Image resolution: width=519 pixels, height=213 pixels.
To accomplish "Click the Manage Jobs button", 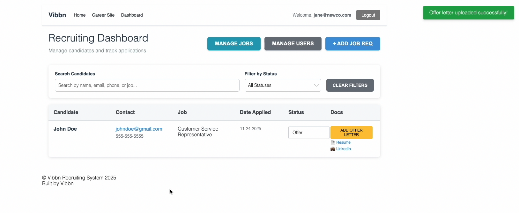I will [234, 44].
